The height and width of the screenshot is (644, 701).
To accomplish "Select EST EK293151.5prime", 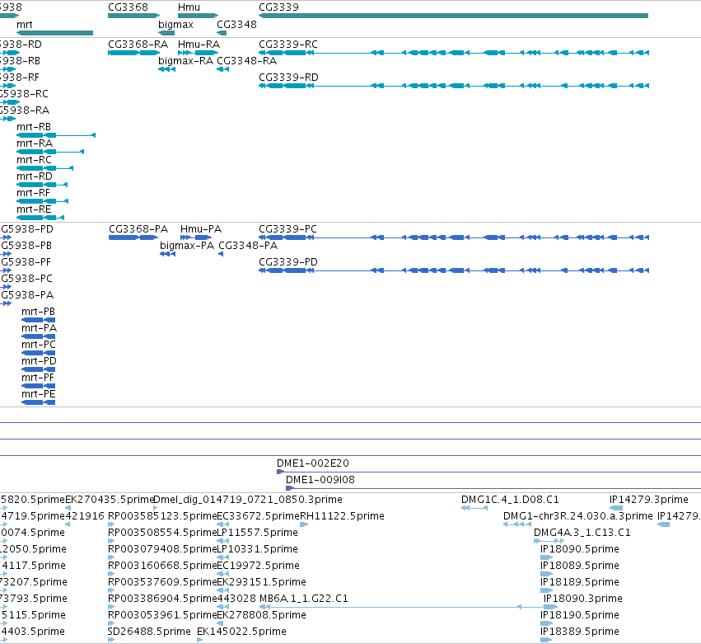I will click(222, 590).
